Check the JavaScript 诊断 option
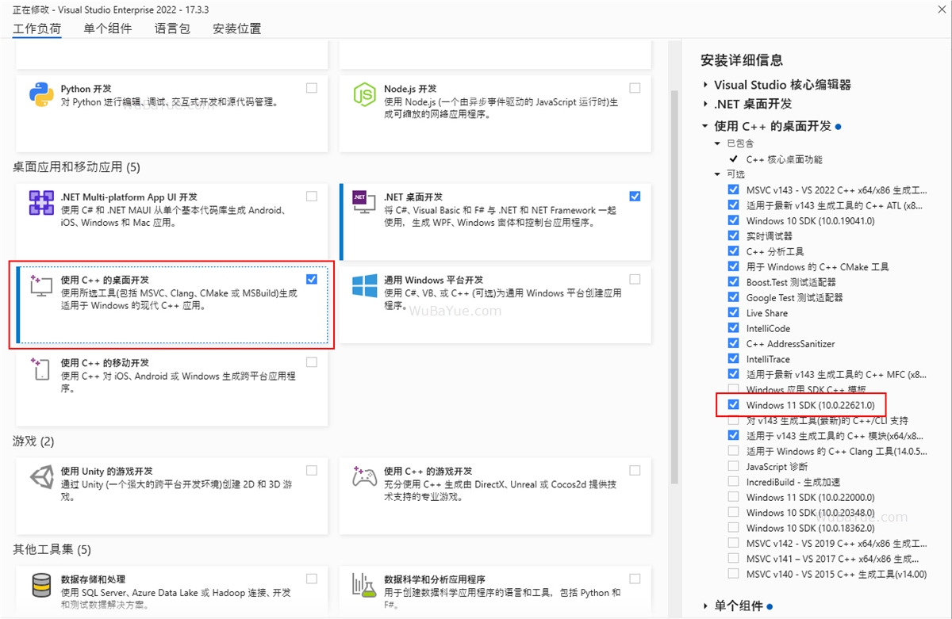The height and width of the screenshot is (619, 952). [x=733, y=467]
